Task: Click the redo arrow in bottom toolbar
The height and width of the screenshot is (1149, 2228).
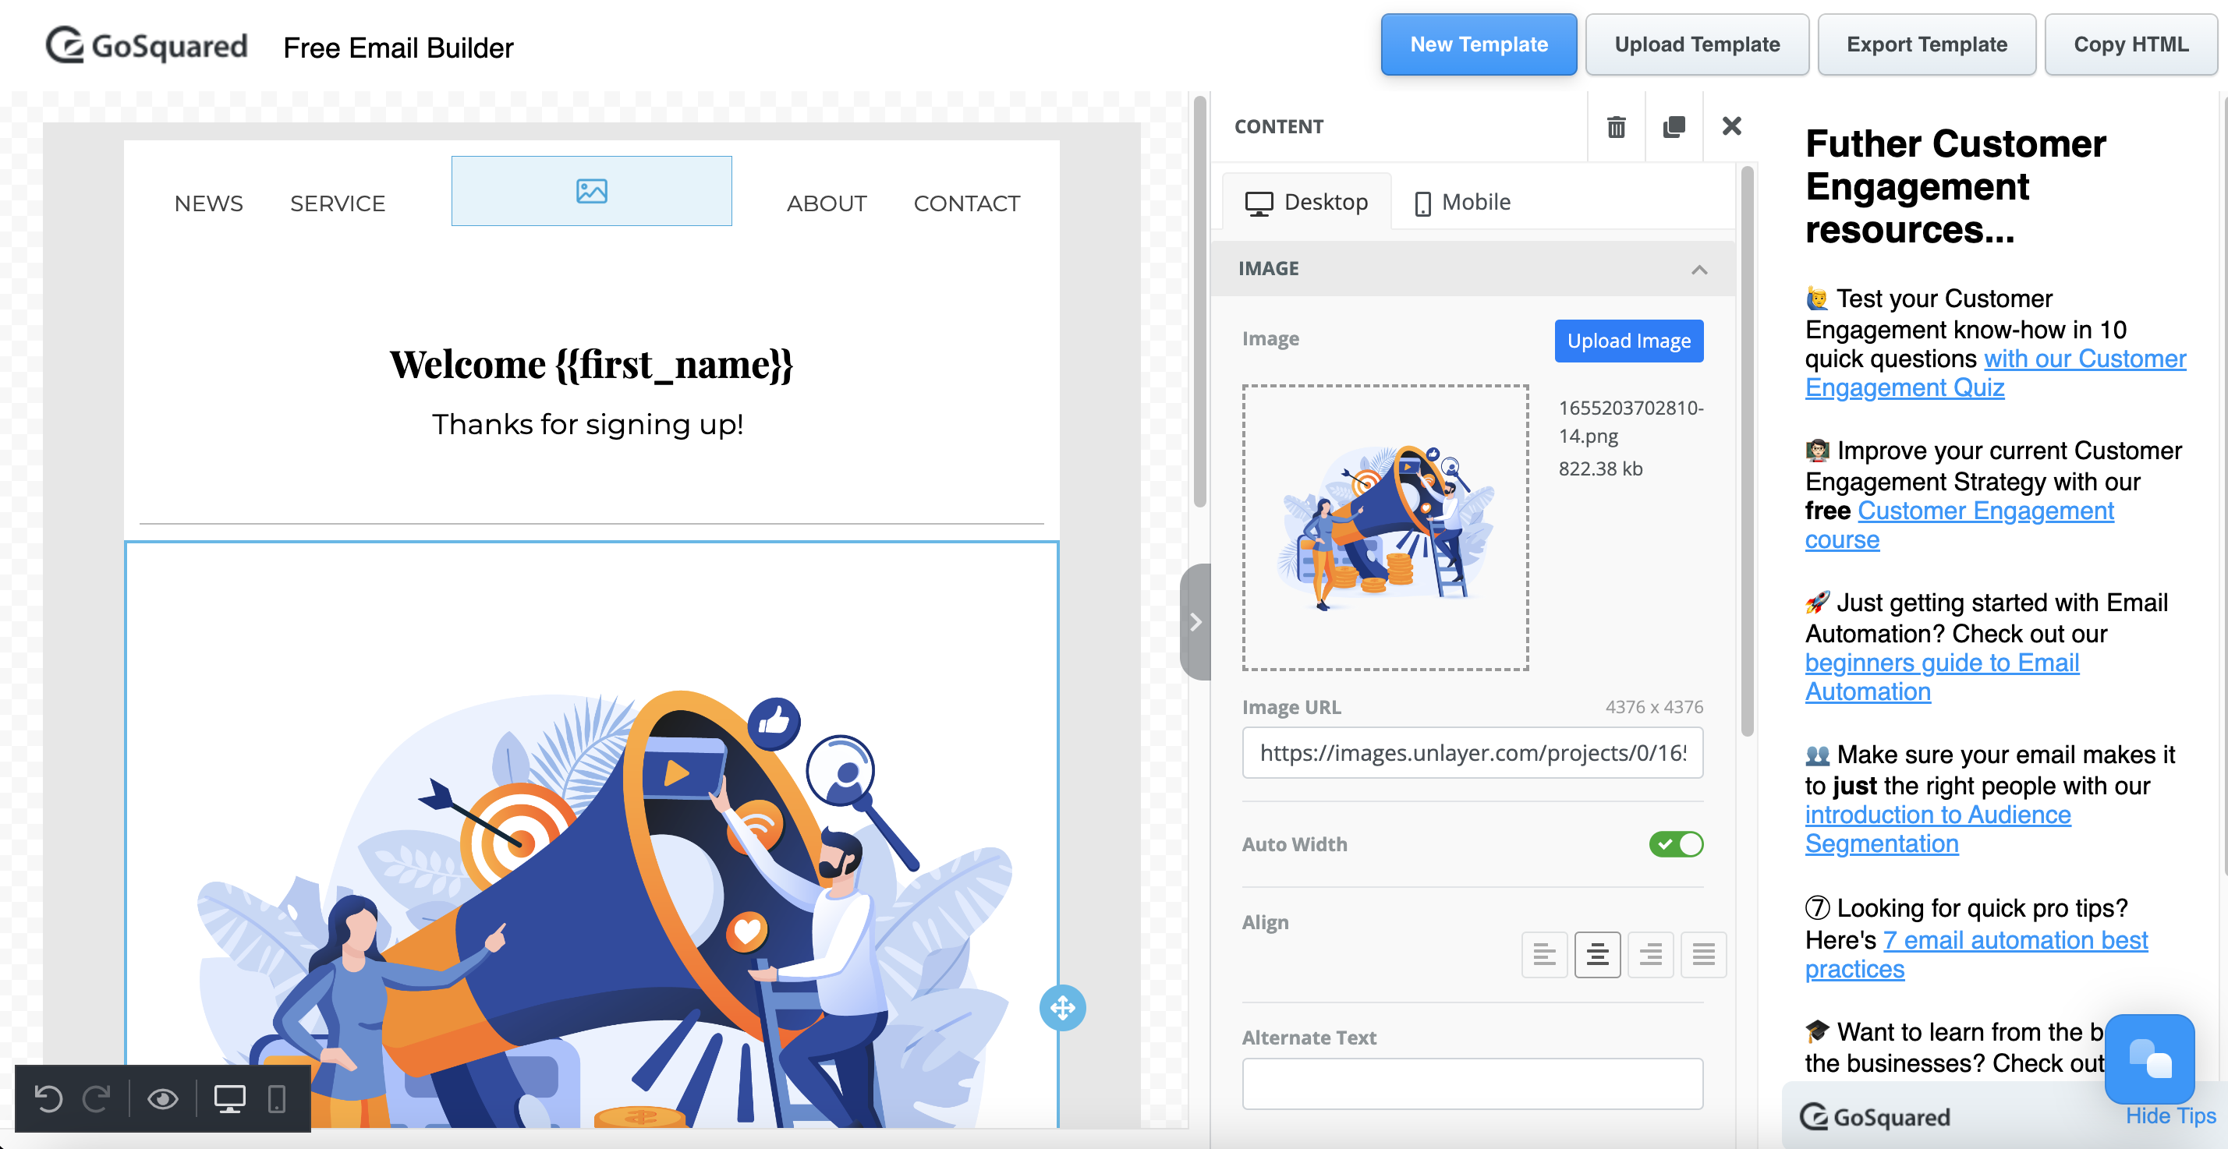Action: coord(96,1098)
